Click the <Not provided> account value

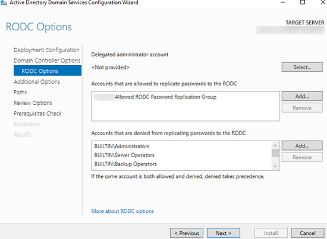pos(111,68)
